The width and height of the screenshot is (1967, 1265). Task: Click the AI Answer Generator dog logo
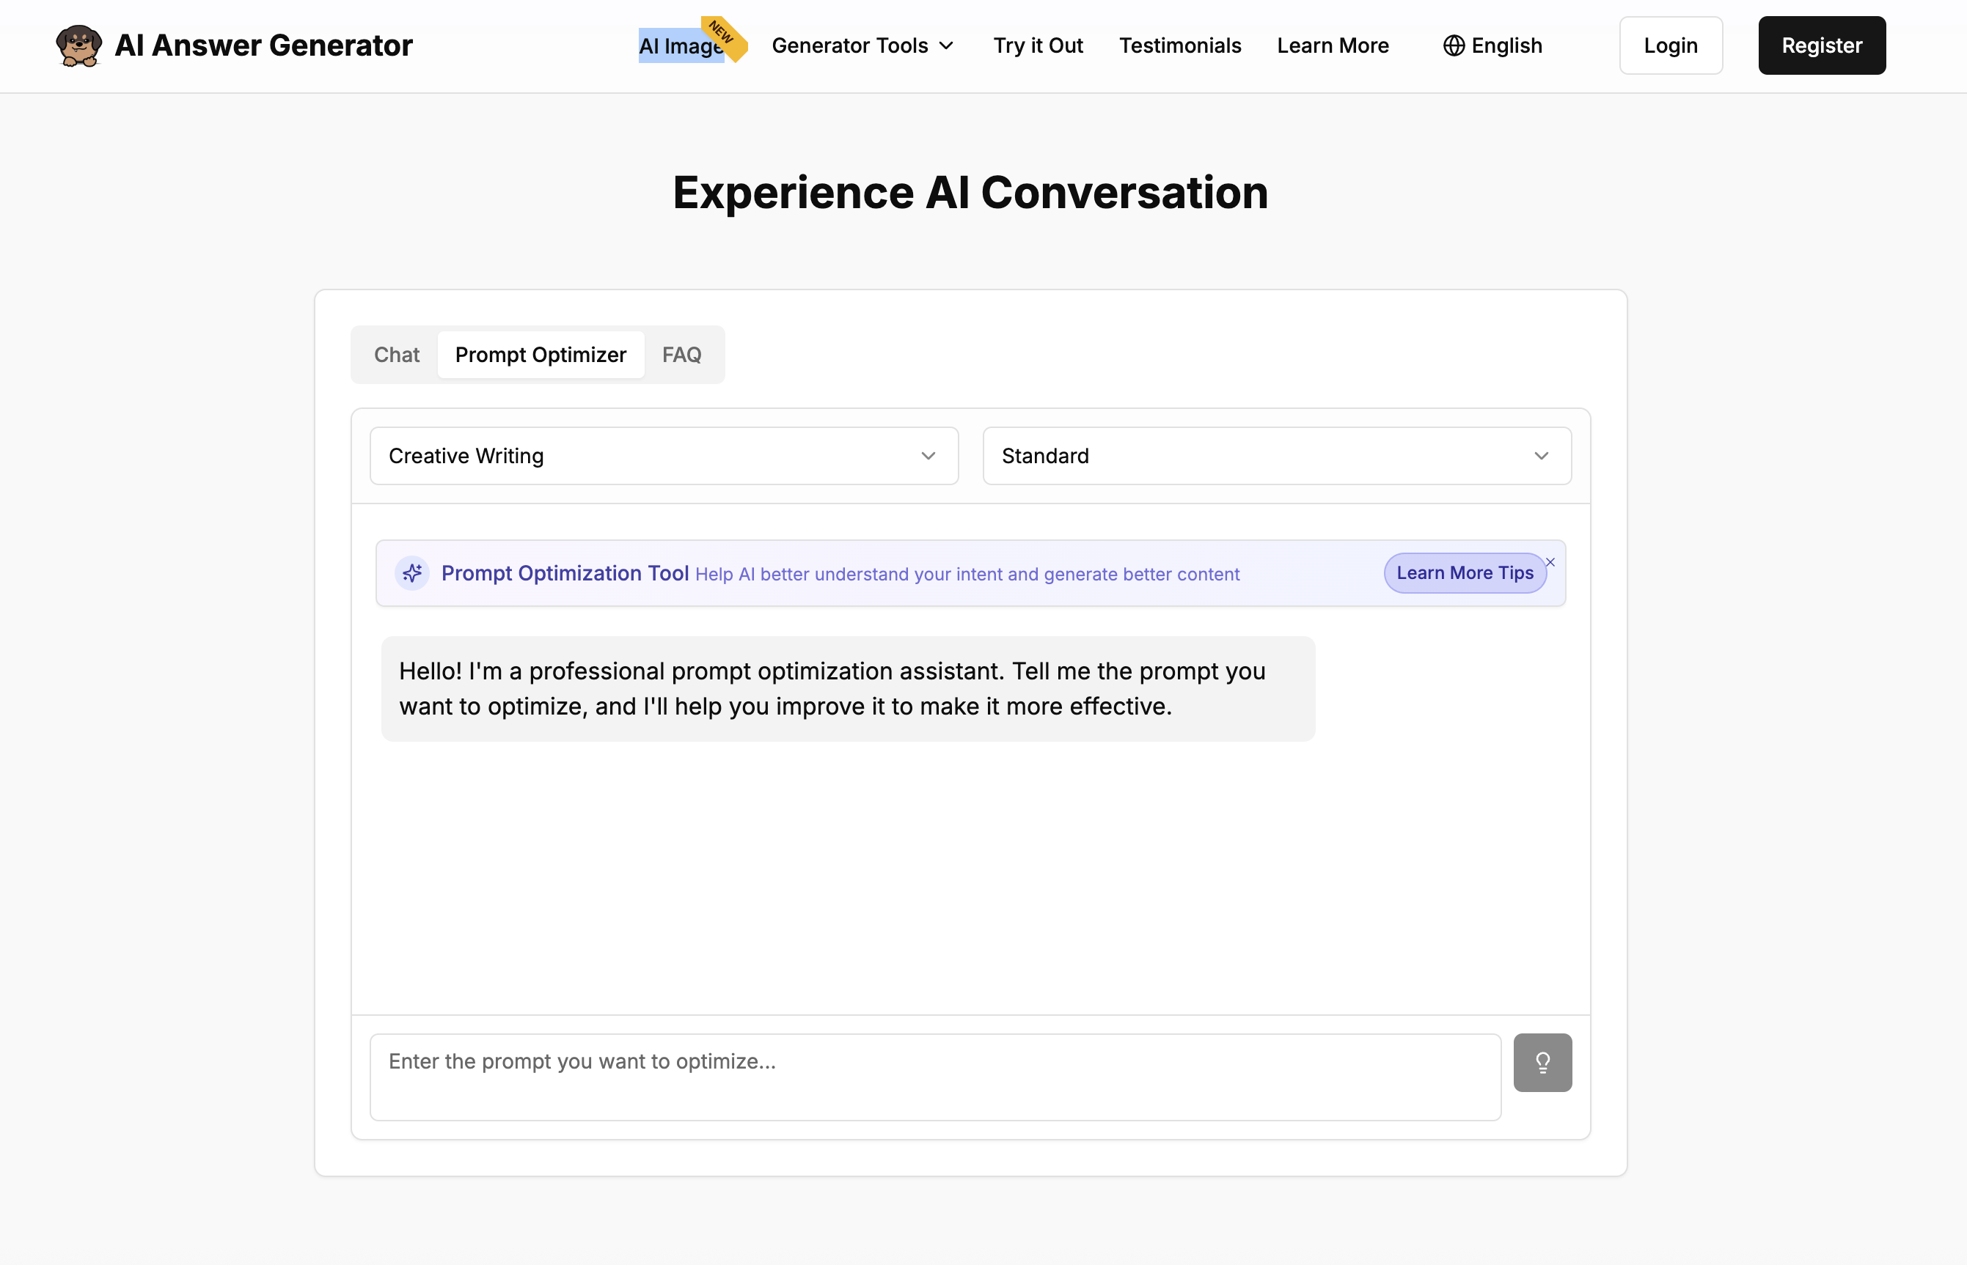point(78,45)
